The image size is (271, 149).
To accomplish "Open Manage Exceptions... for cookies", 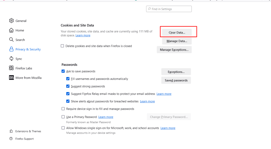I will click(174, 50).
